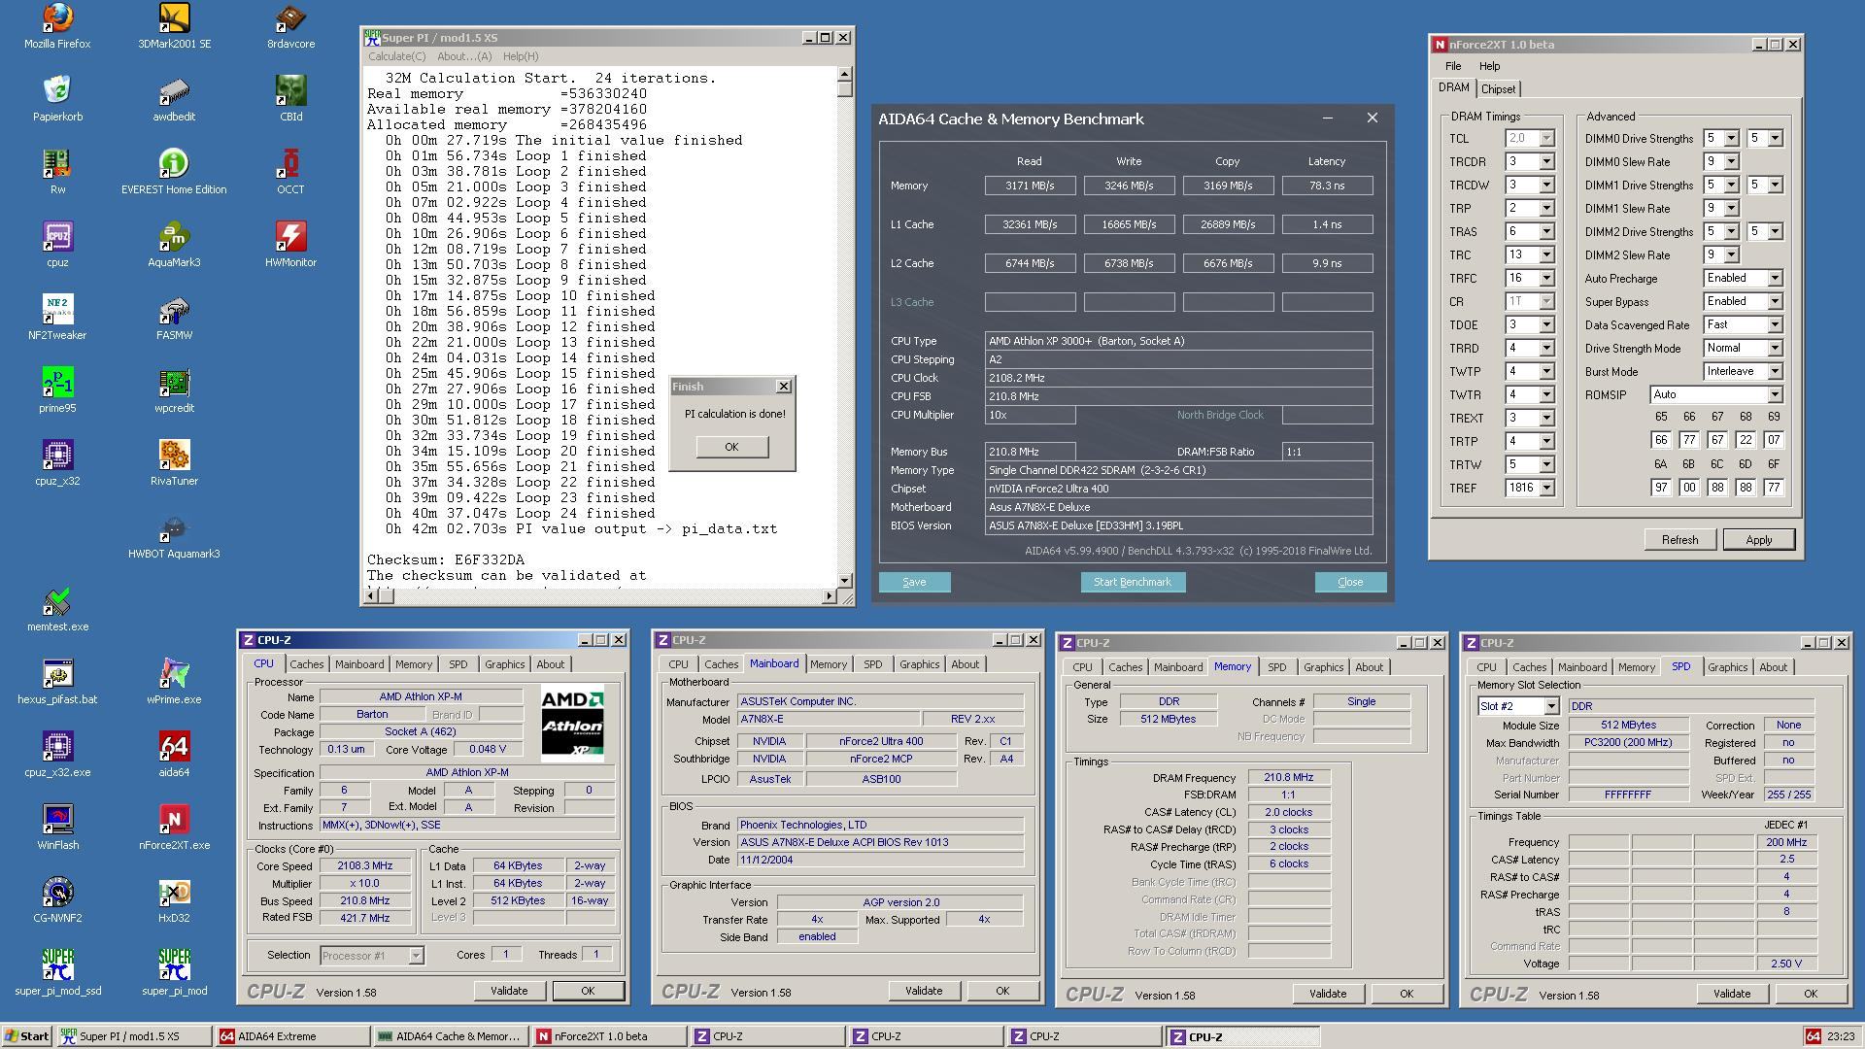This screenshot has width=1865, height=1049.
Task: Launch memtest.exe desktop icon
Action: click(57, 609)
